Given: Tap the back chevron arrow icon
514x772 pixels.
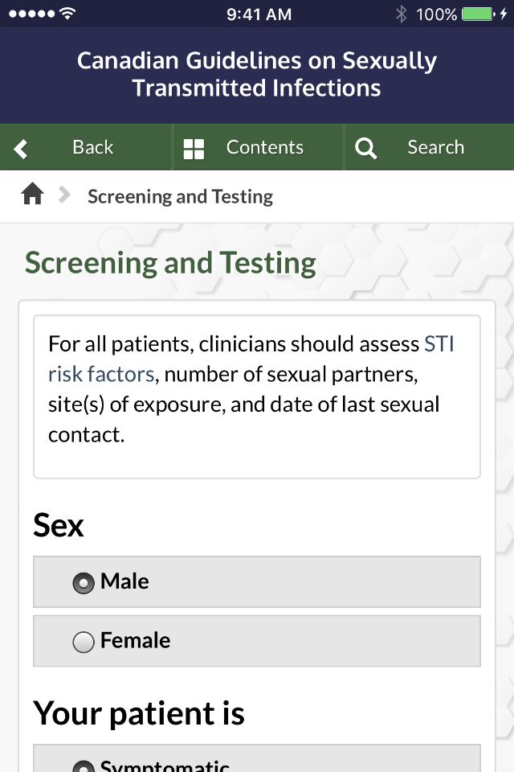Looking at the screenshot, I should [x=20, y=147].
